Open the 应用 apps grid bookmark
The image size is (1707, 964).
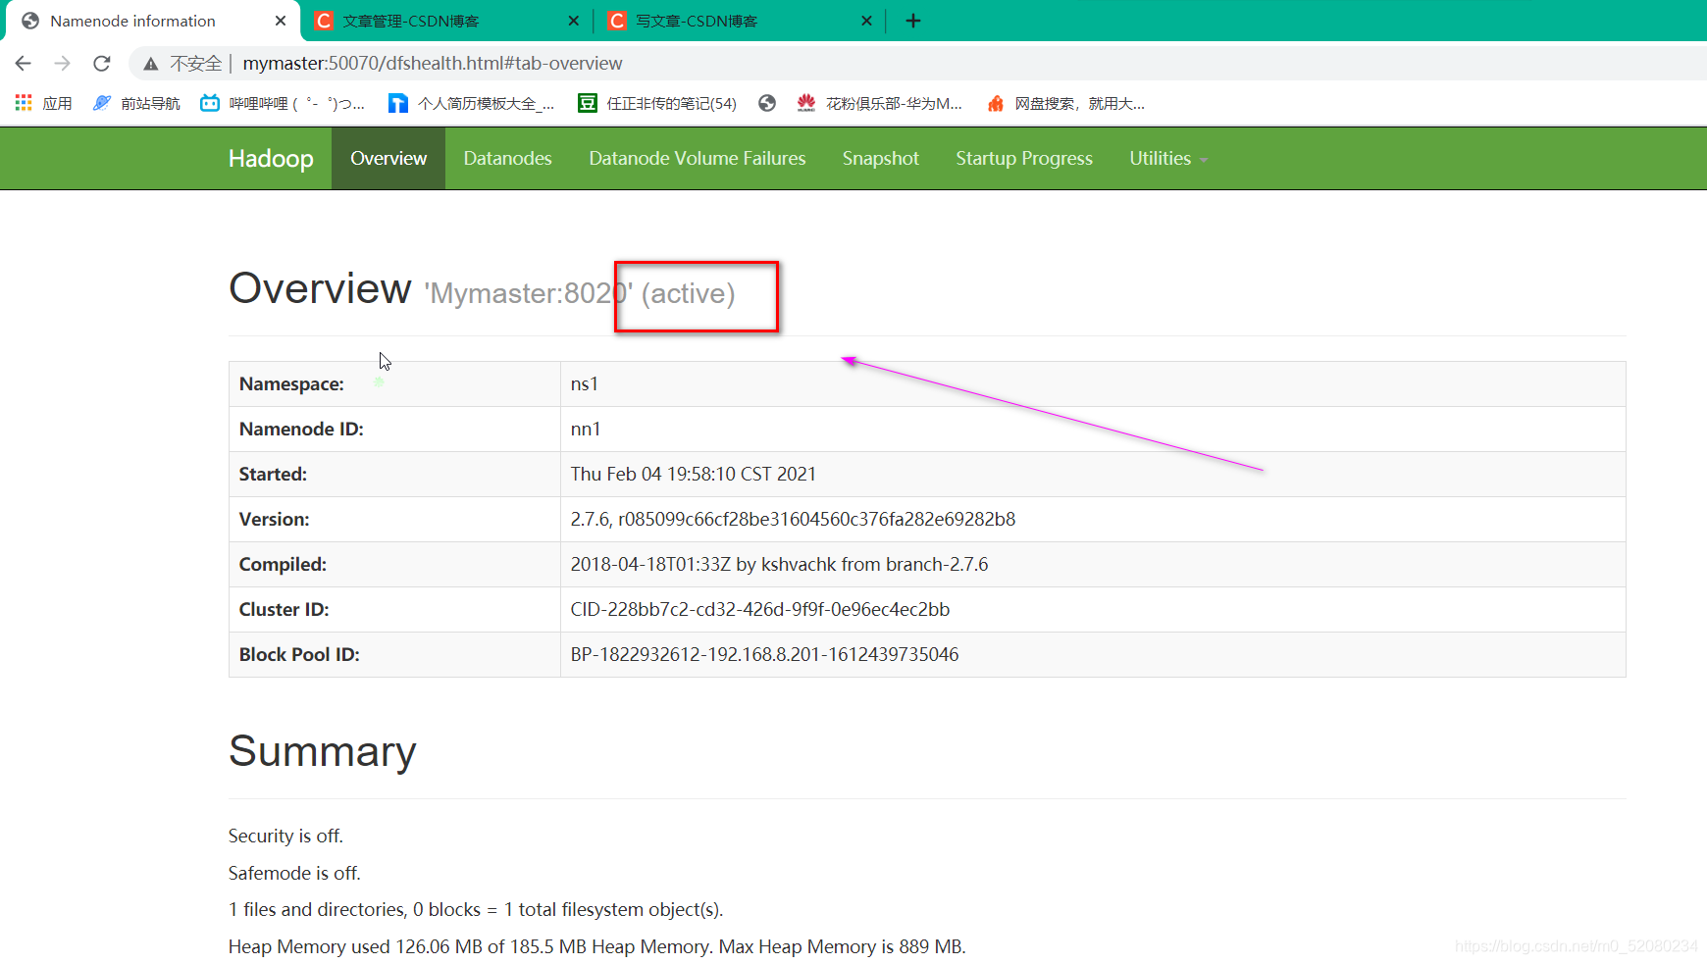pyautogui.click(x=43, y=103)
